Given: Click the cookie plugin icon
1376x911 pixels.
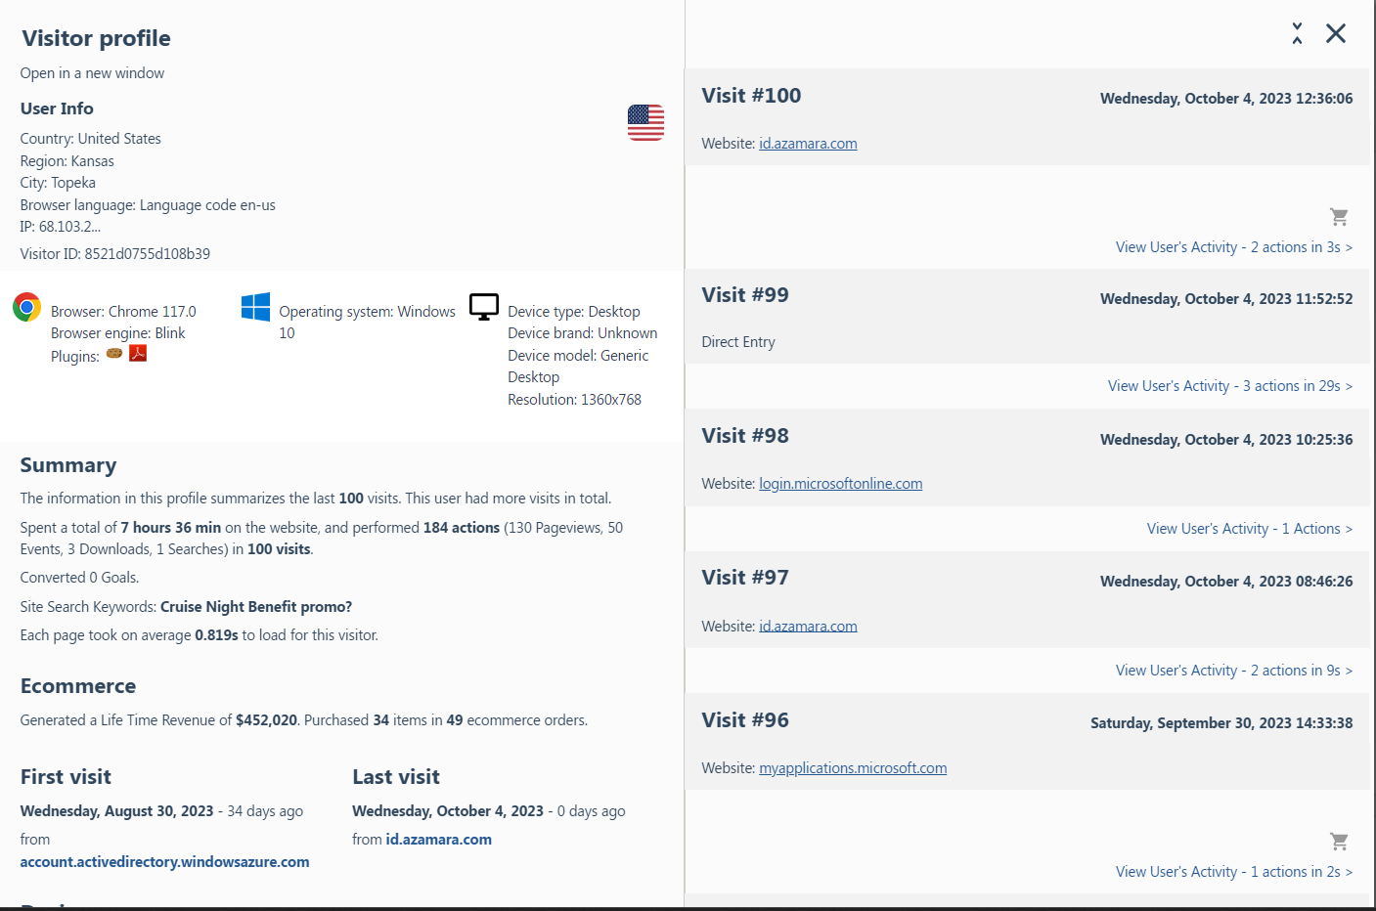Looking at the screenshot, I should [114, 353].
